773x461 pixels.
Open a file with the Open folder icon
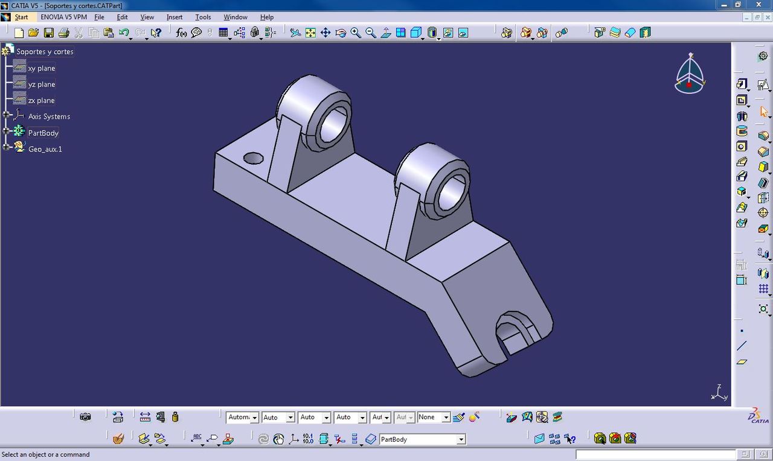pyautogui.click(x=33, y=33)
